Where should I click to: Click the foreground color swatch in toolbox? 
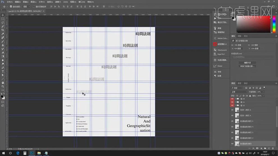pos(2,97)
